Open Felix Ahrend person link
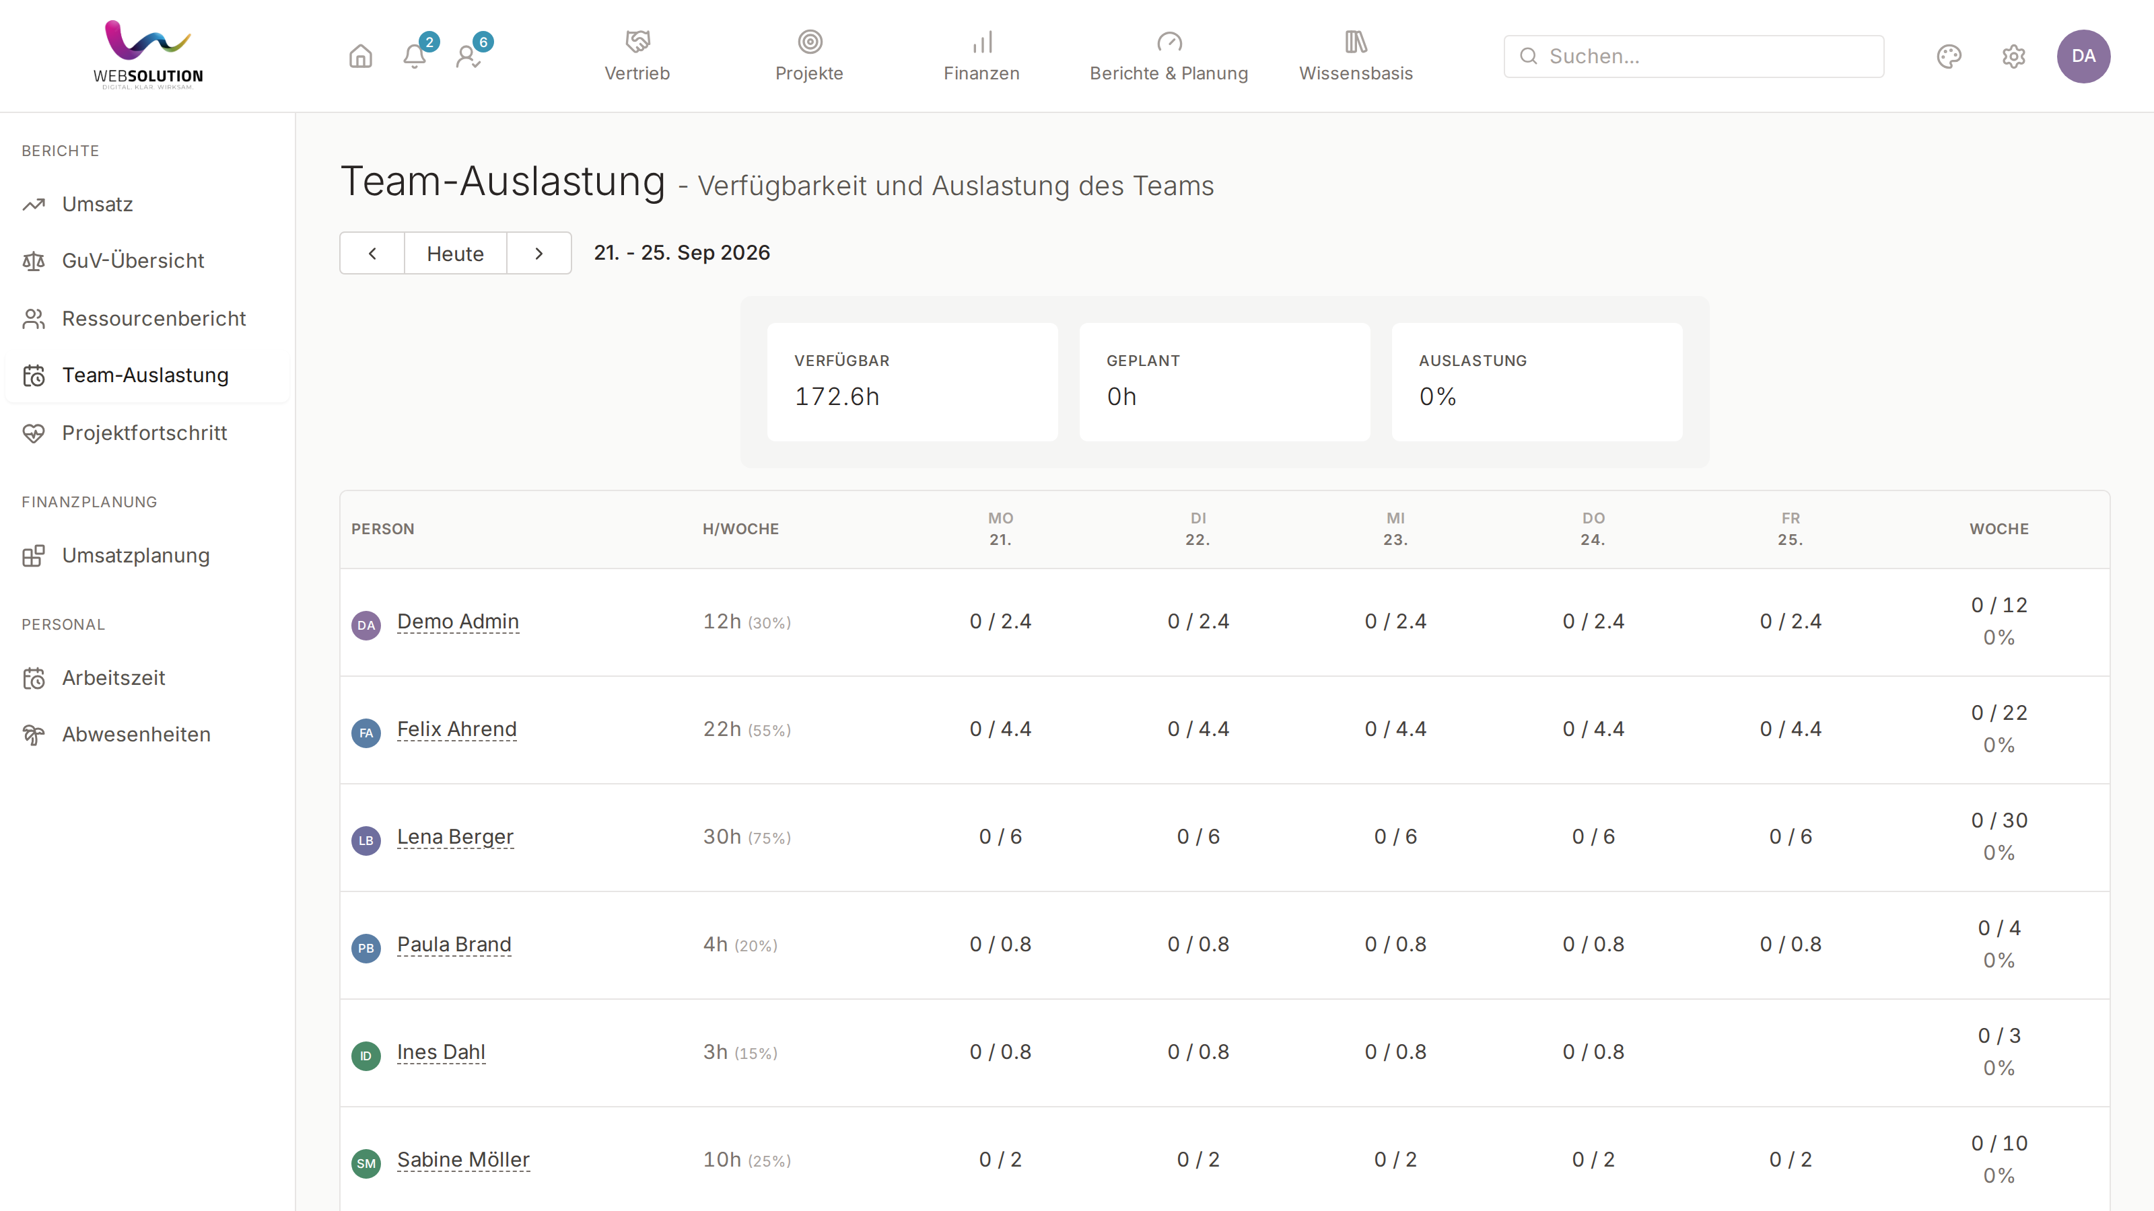 coord(456,729)
